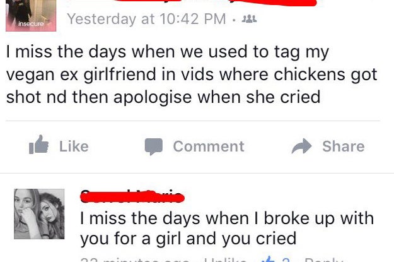Tap the Share label under the post
The height and width of the screenshot is (262, 394).
(343, 146)
